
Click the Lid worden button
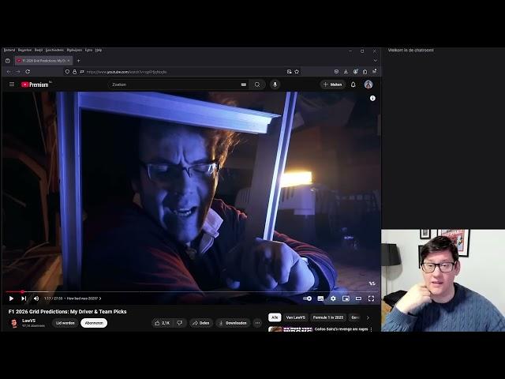[65, 323]
